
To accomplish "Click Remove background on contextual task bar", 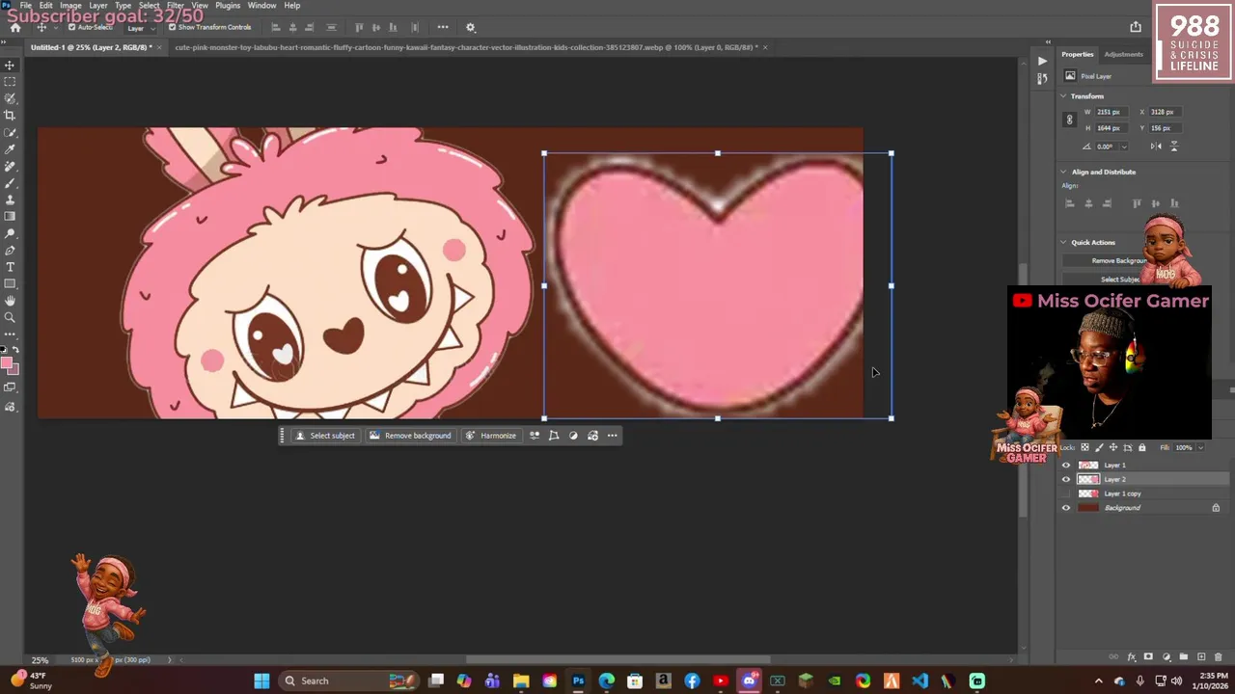I will [410, 436].
